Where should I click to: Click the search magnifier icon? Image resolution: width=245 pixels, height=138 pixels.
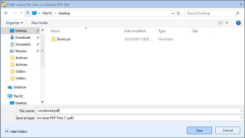pyautogui.click(x=237, y=13)
